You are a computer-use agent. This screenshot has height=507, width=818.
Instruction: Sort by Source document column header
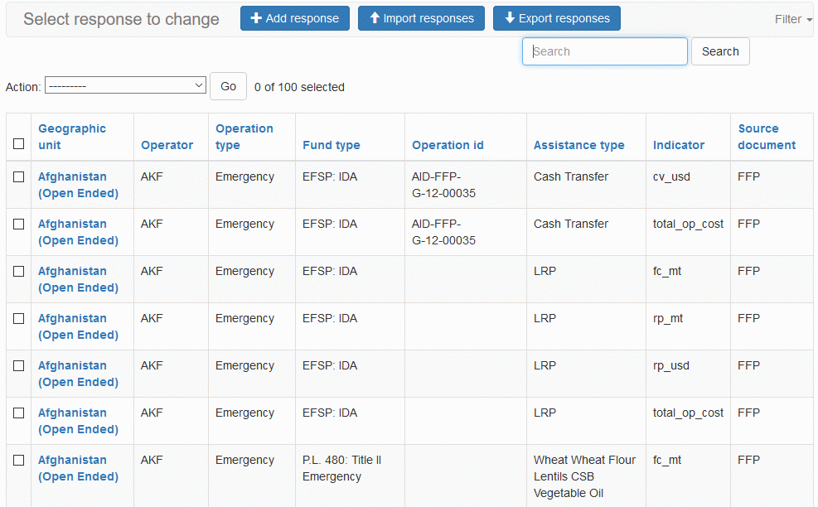point(767,137)
